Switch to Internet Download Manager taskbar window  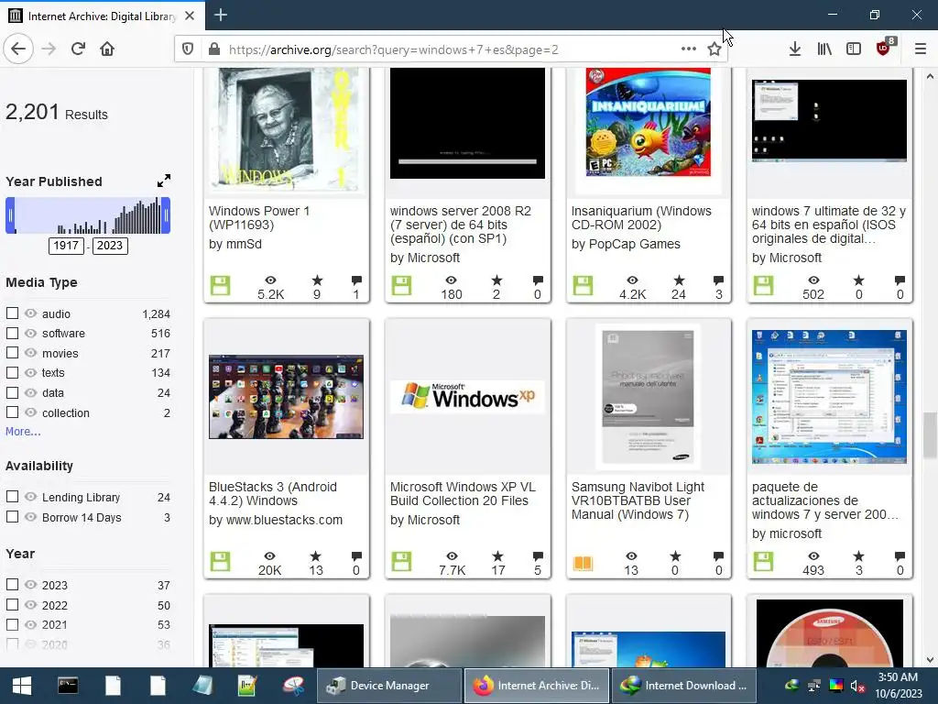tap(683, 686)
